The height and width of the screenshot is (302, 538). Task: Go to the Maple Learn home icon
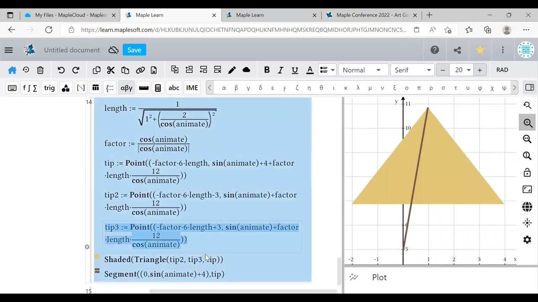pos(12,70)
